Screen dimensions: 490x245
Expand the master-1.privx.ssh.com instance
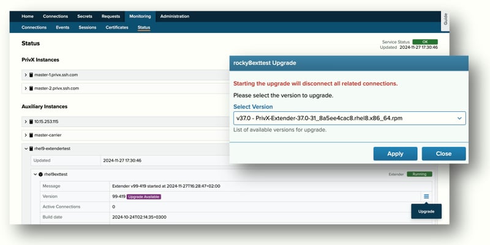click(x=26, y=75)
